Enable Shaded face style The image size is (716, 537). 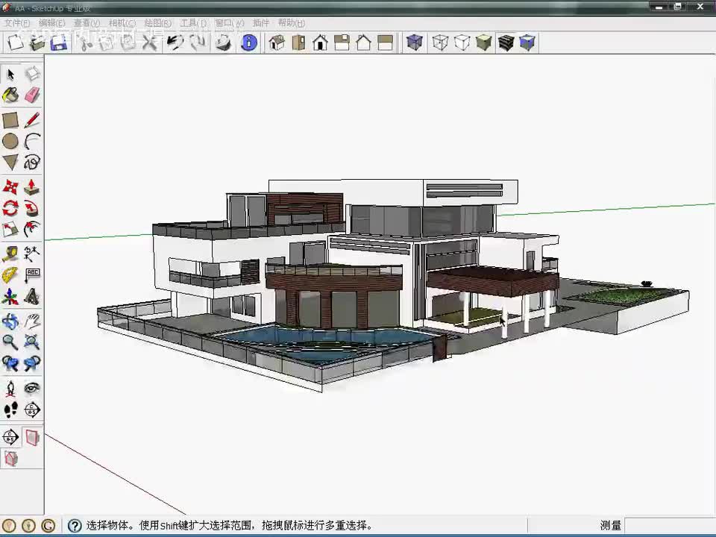pyautogui.click(x=483, y=43)
